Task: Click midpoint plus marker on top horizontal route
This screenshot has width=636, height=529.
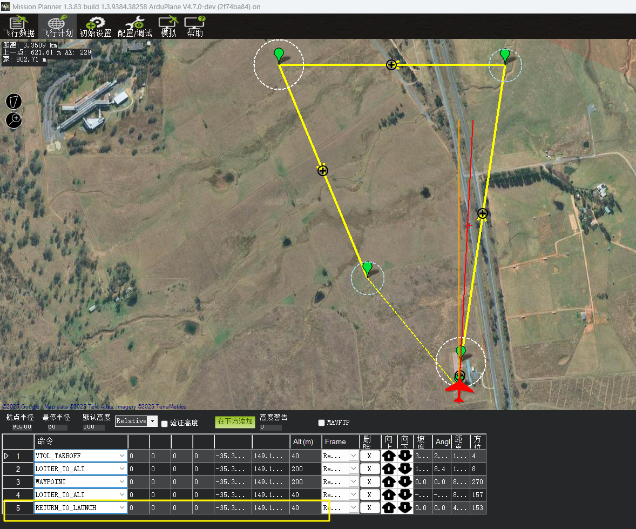Action: coord(391,65)
